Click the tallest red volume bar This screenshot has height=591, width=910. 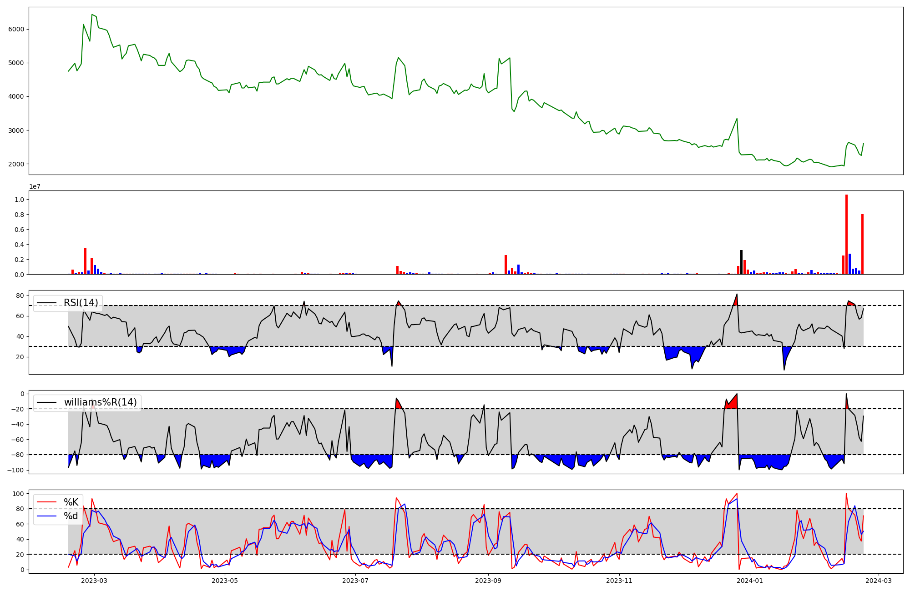pos(846,234)
